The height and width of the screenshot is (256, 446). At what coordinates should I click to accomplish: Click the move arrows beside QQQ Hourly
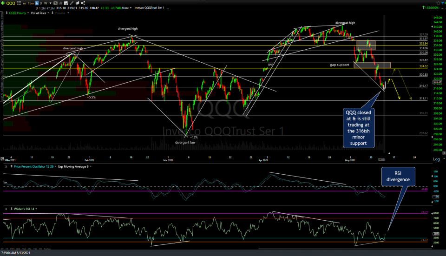click(7, 13)
